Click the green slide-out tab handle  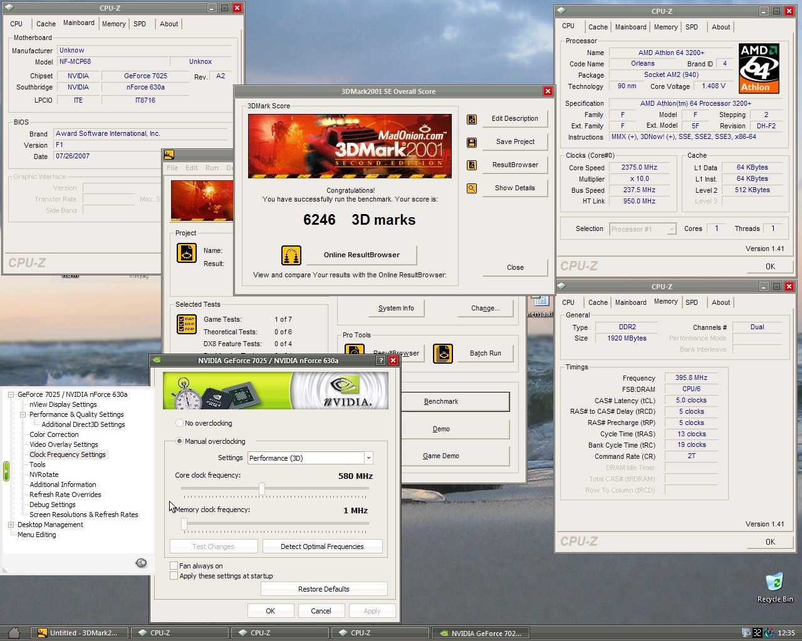click(x=6, y=471)
